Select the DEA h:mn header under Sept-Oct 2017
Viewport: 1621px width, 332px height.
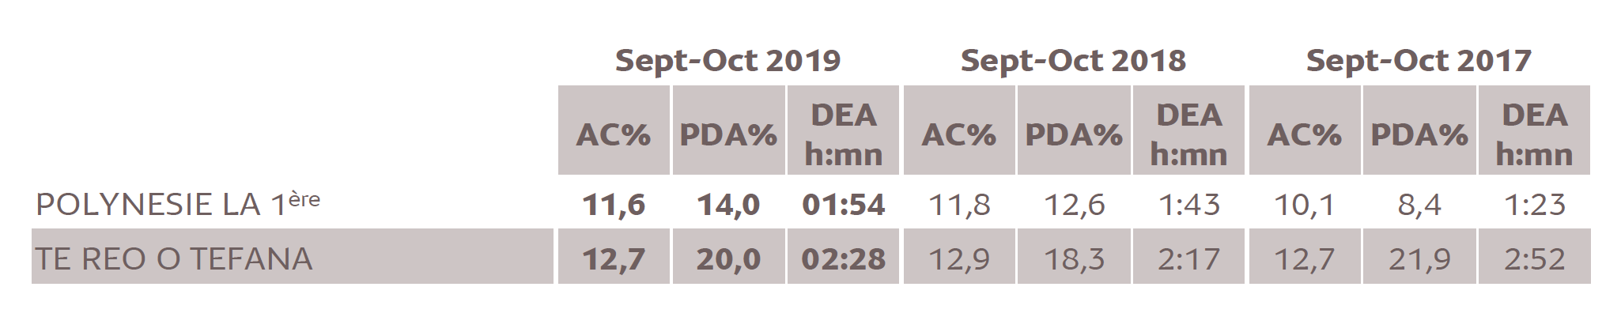click(1534, 134)
